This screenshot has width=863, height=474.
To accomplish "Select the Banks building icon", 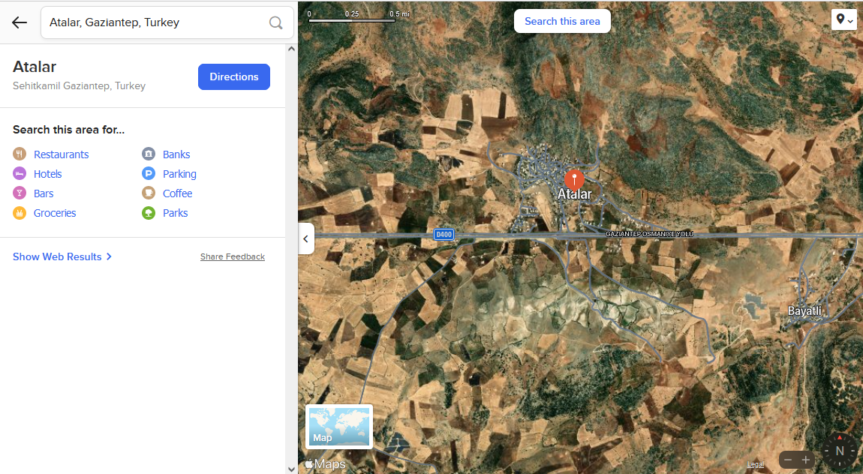I will tap(149, 154).
